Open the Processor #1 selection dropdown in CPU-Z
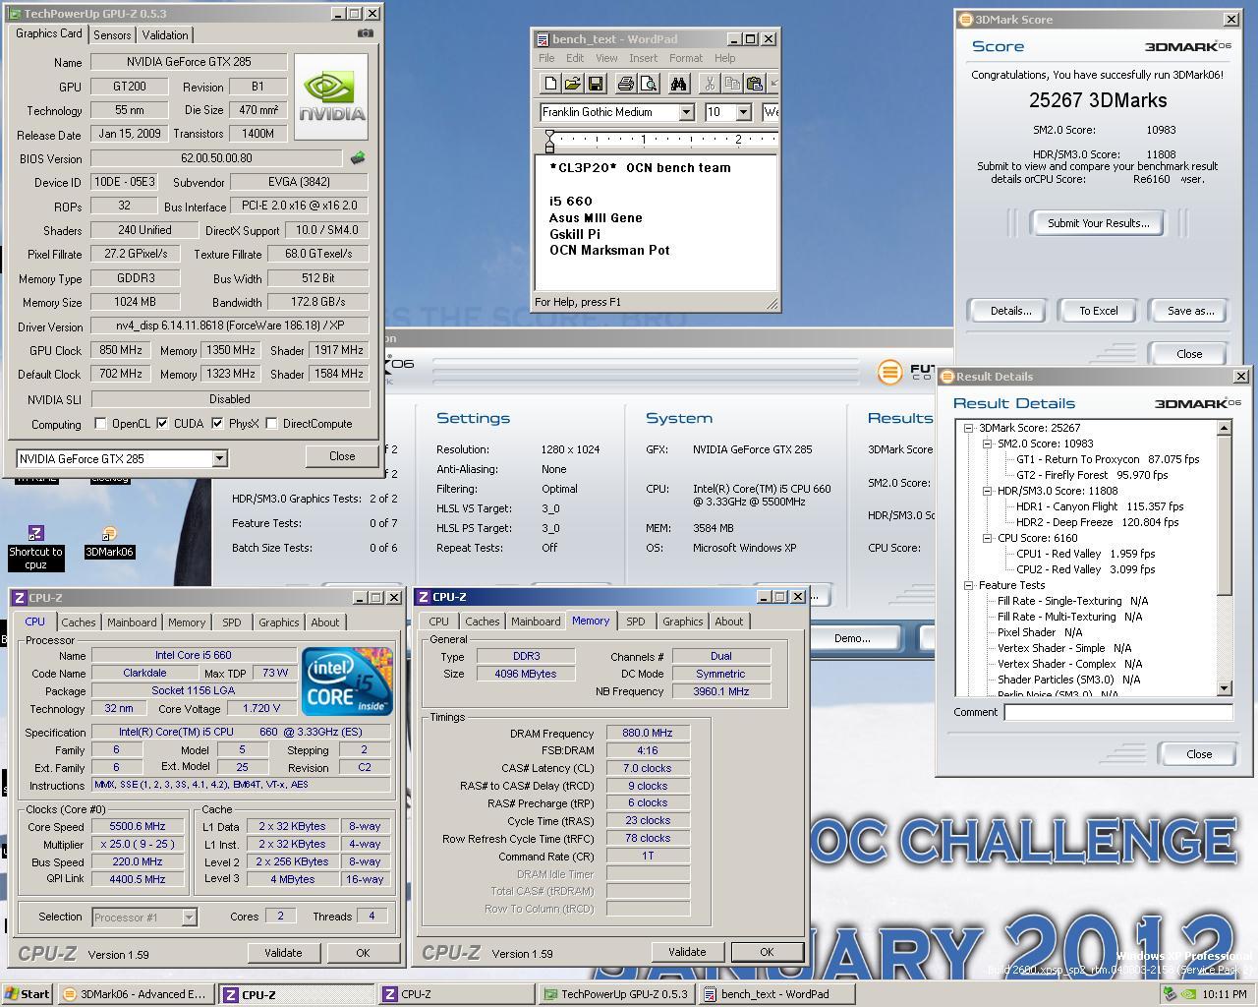The width and height of the screenshot is (1258, 1007). click(189, 917)
